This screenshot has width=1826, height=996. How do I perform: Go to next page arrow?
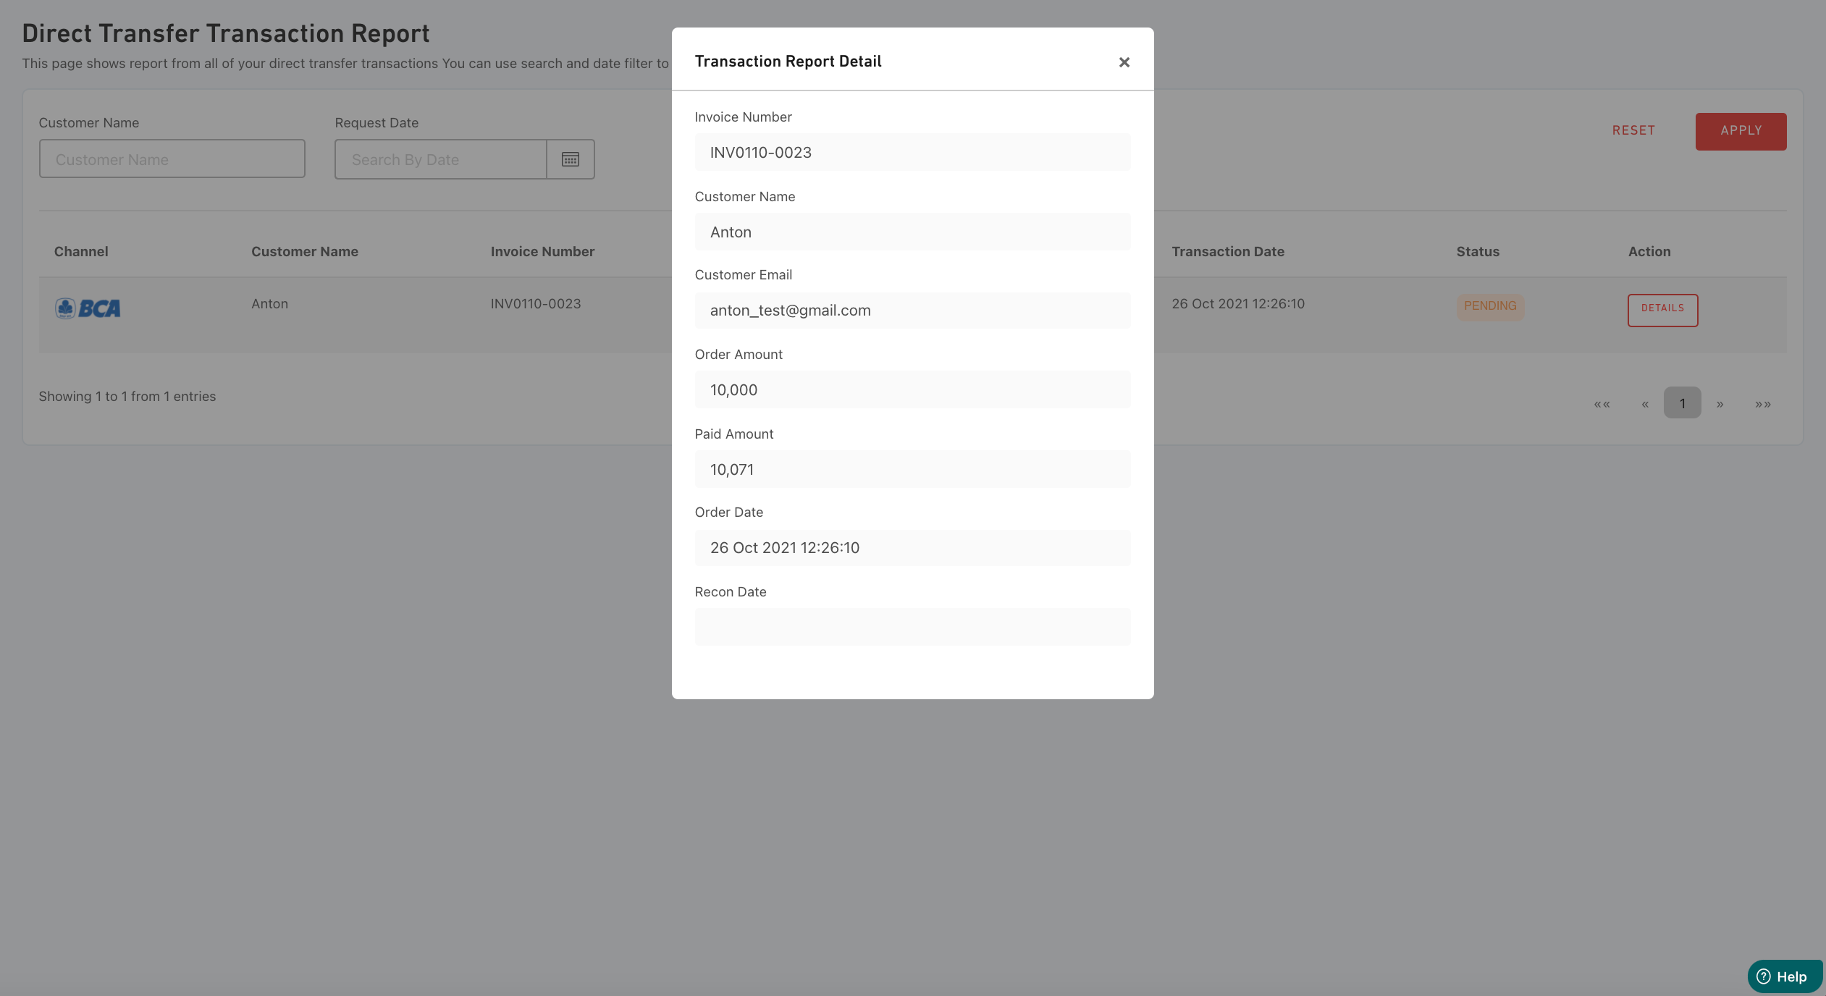click(x=1720, y=403)
